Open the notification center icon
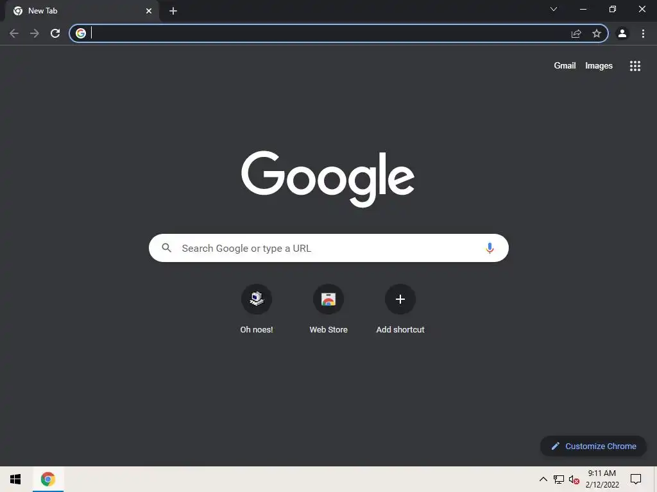Screen dimensions: 657x492 pos(636,479)
